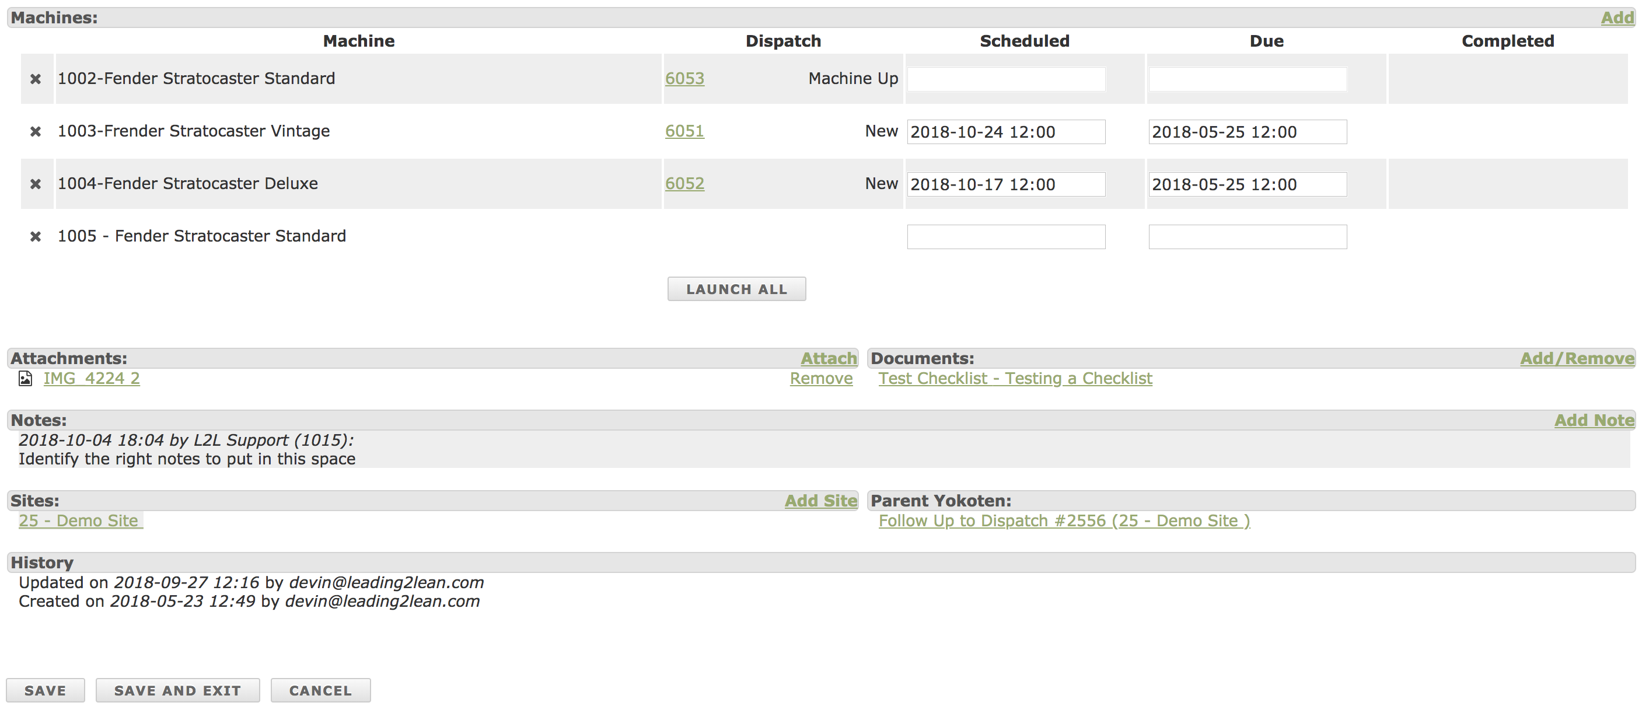Click note header by L2L Support (1015)

point(186,441)
